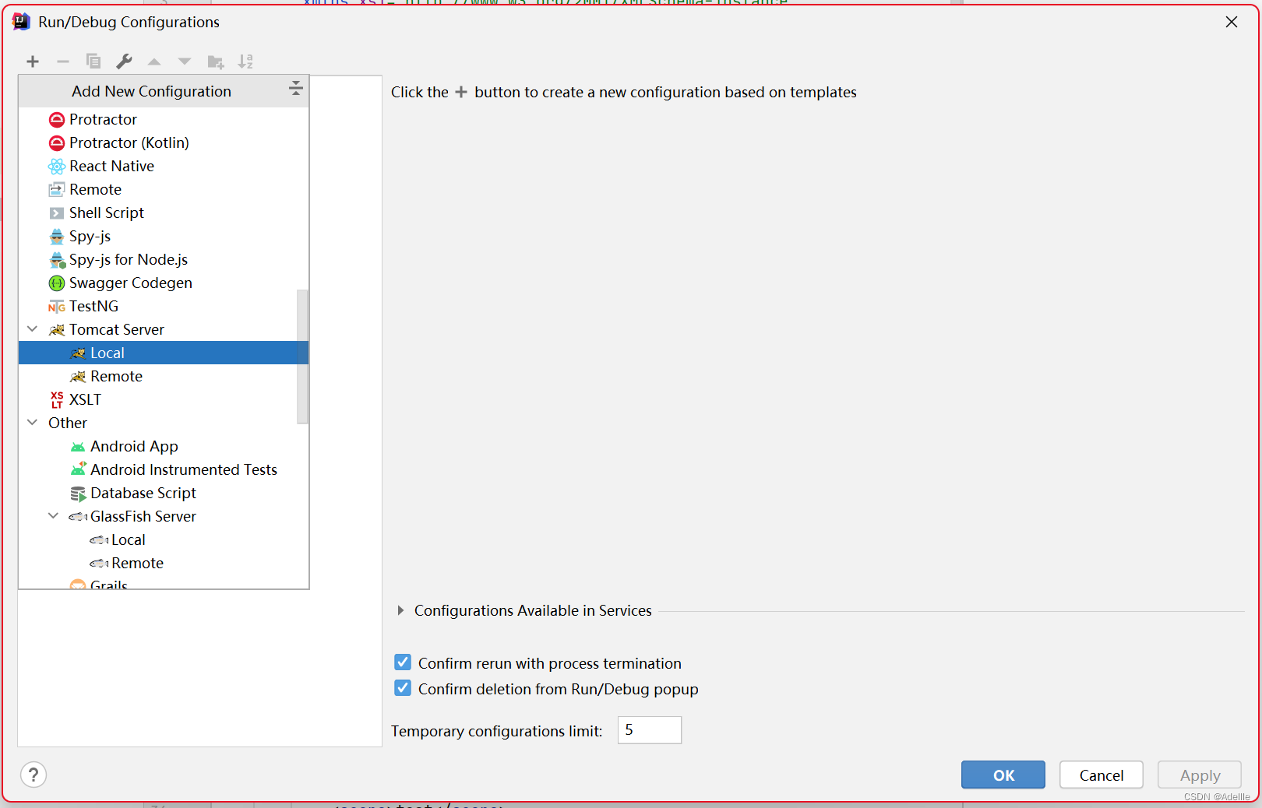Collapse the Tomcat Server tree node

coord(33,329)
